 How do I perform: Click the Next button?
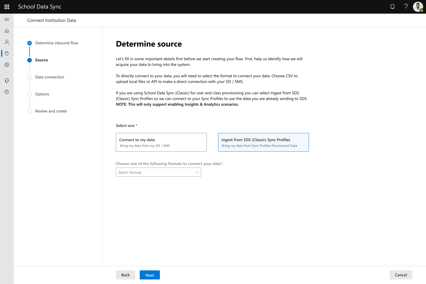(150, 275)
